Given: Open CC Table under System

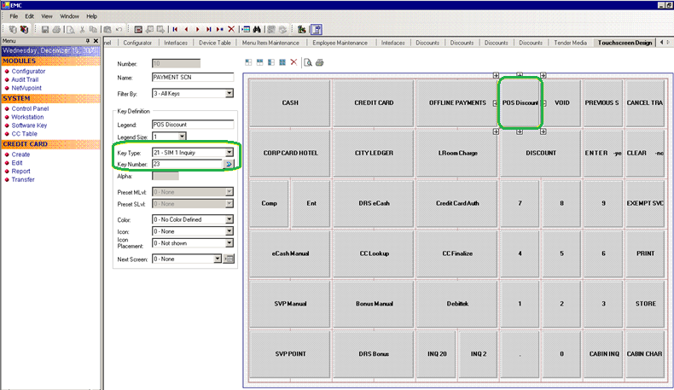Looking at the screenshot, I should coord(24,134).
